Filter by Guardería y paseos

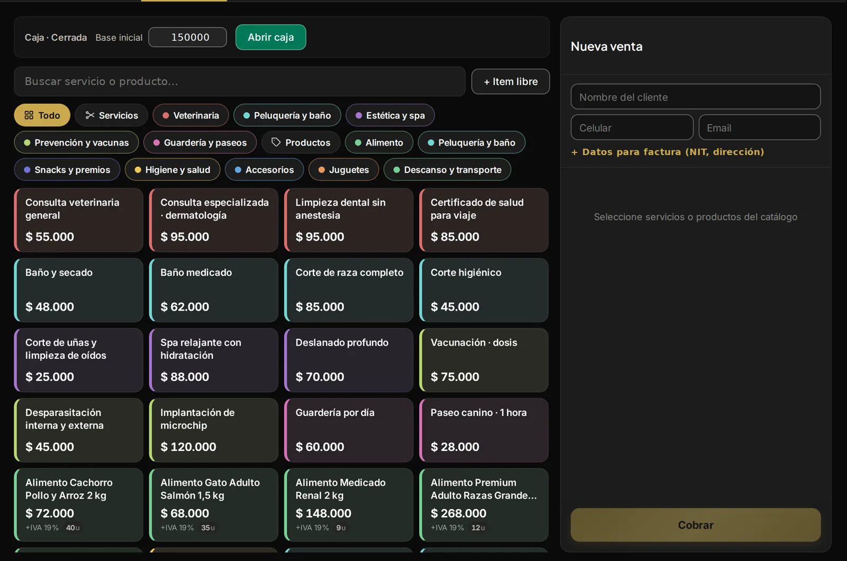tap(200, 142)
